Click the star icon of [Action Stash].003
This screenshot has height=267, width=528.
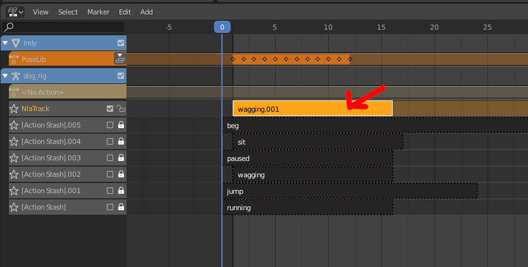pyautogui.click(x=14, y=158)
